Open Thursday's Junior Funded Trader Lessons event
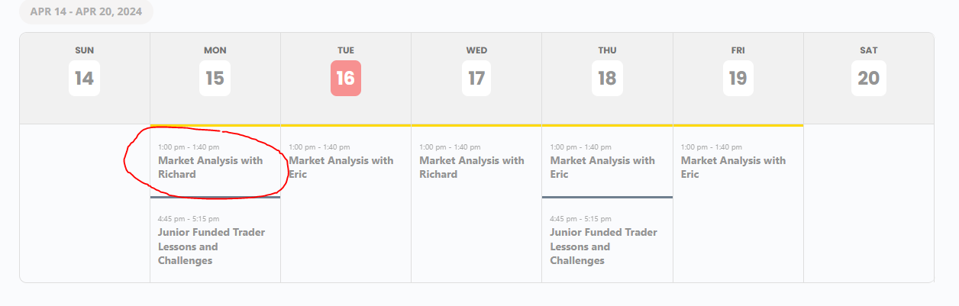Screen dimensions: 959x306 [x=603, y=246]
